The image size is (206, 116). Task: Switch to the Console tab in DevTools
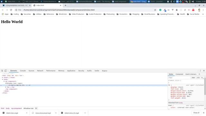[23, 71]
